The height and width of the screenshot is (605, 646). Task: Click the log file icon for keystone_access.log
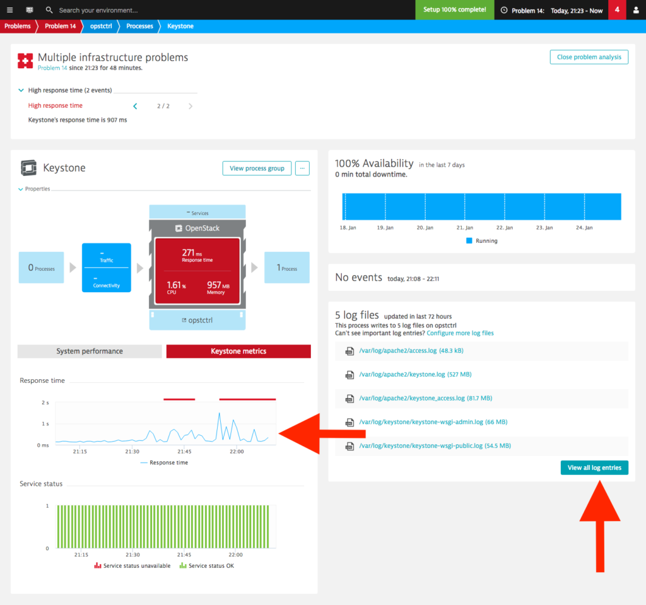tap(349, 399)
